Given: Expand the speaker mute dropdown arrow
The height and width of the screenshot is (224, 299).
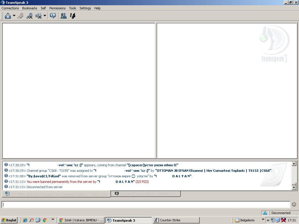Looking at the screenshot, I should [45, 16].
